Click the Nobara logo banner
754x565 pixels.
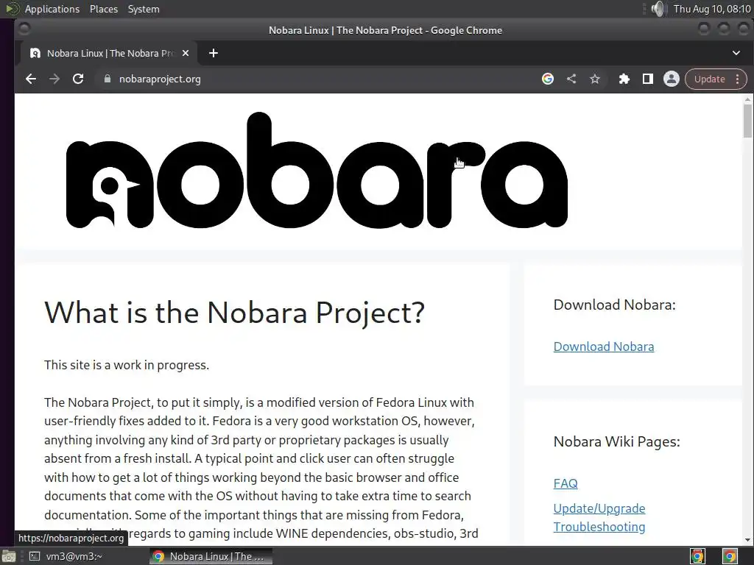[317, 171]
